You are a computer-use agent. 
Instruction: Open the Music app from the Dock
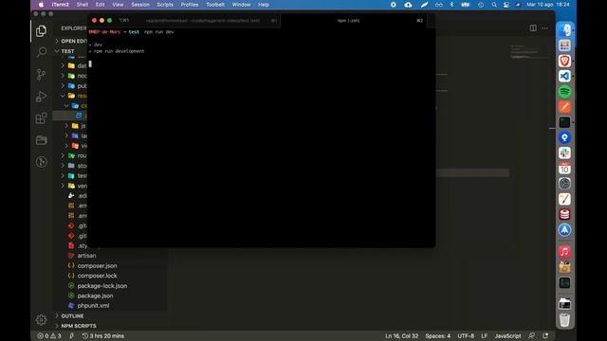pyautogui.click(x=564, y=252)
